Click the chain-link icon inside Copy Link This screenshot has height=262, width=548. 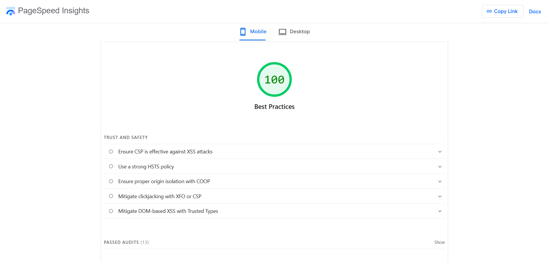[489, 11]
